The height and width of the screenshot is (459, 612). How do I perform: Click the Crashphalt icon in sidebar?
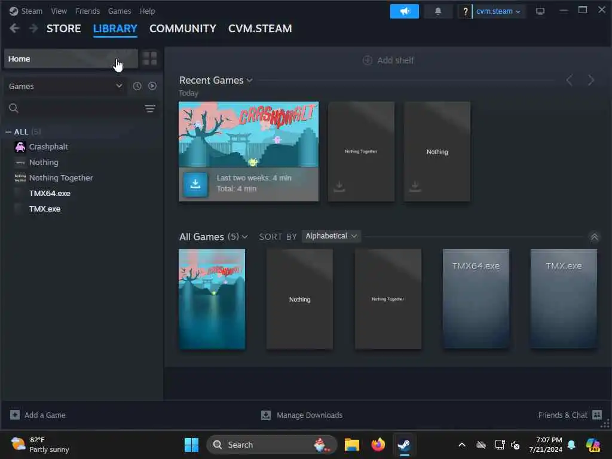pos(20,147)
